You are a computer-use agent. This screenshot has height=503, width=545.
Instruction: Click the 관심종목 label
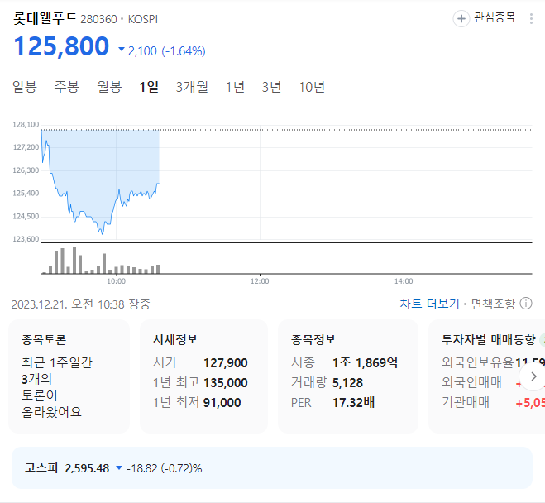click(x=495, y=17)
